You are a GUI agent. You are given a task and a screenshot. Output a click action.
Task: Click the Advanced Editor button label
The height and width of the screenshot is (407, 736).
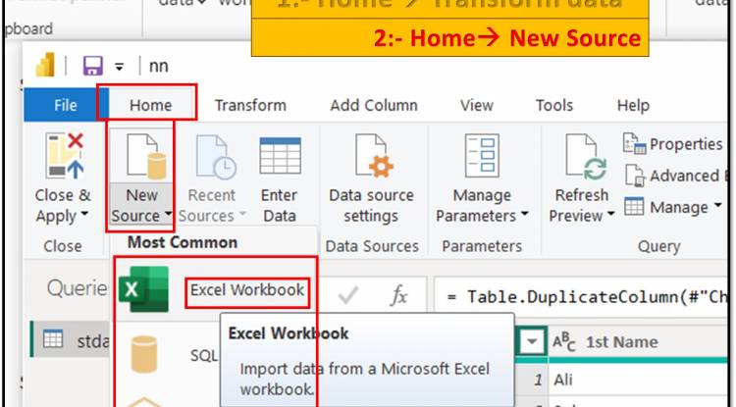[688, 176]
